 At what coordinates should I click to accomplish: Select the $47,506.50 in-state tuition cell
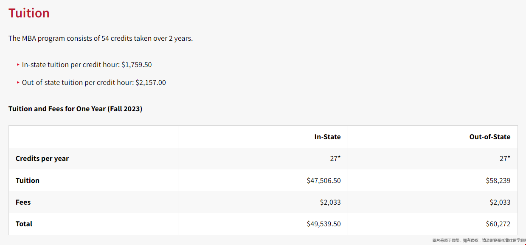pyautogui.click(x=323, y=180)
